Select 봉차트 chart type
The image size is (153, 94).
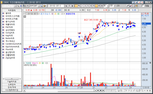8,13
